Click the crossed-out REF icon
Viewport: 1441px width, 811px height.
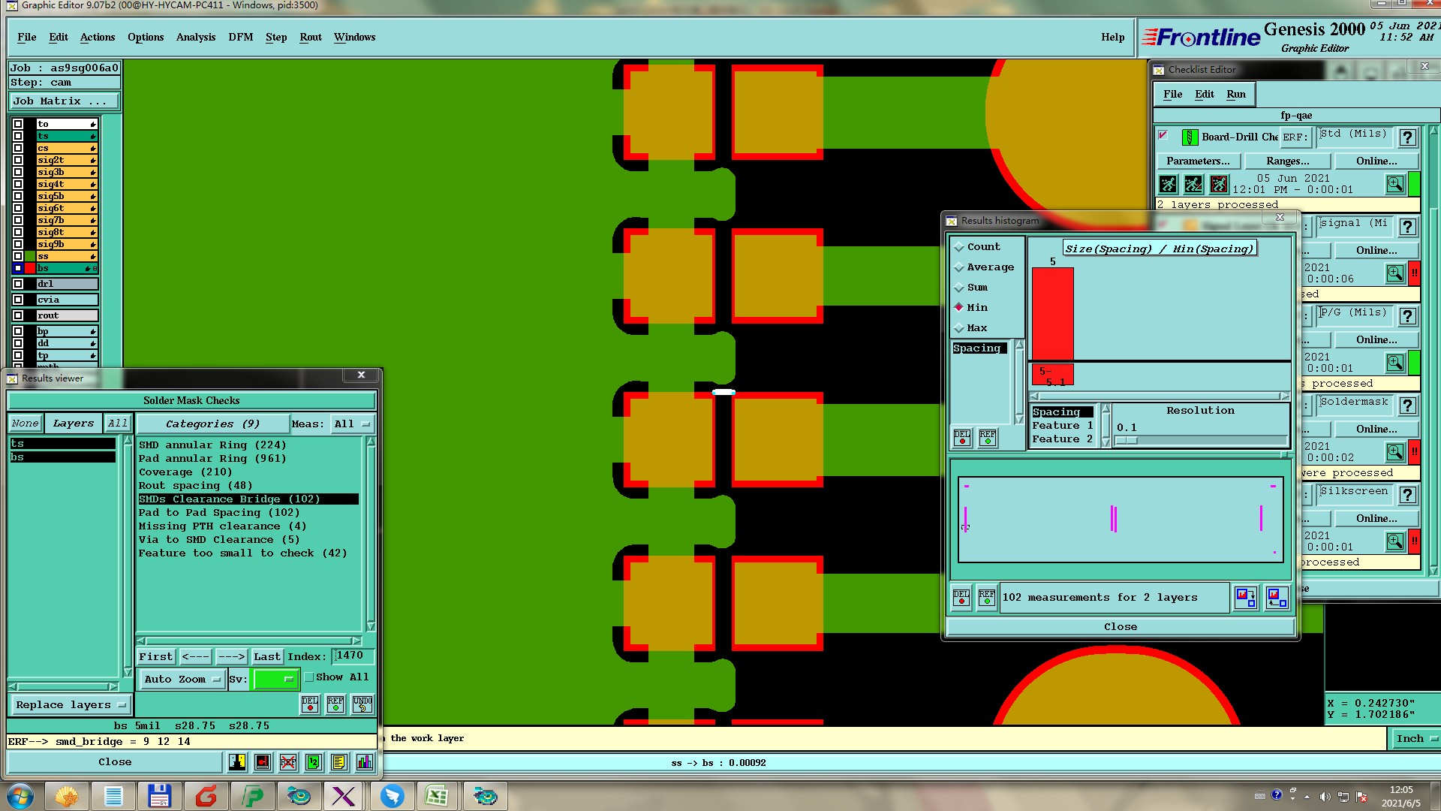point(288,762)
